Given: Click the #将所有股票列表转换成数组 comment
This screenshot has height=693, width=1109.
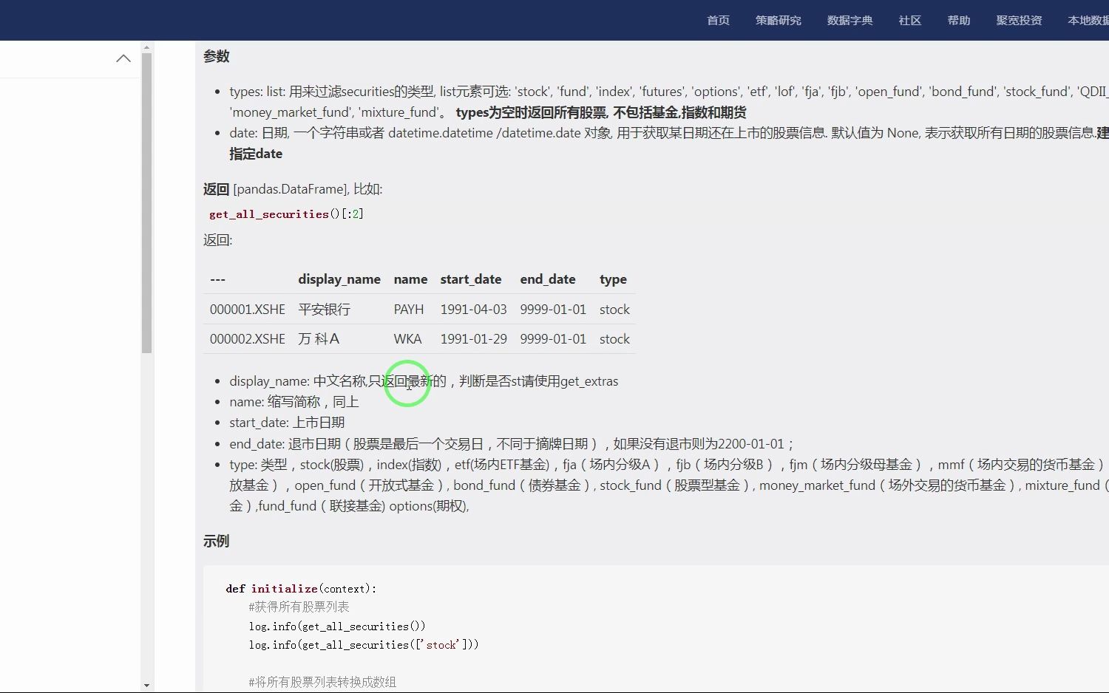Looking at the screenshot, I should point(322,682).
